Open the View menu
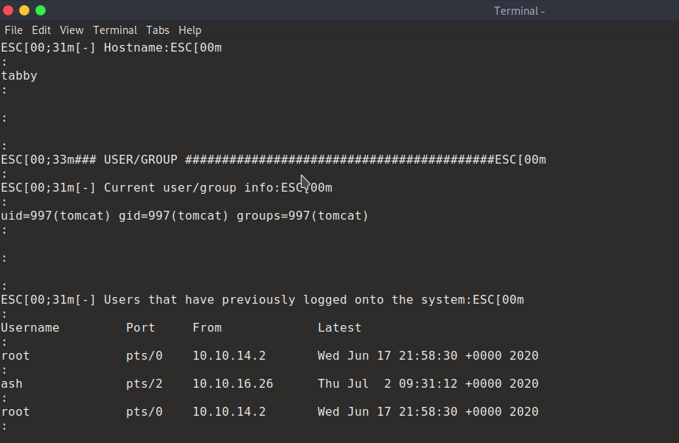This screenshot has width=679, height=443. tap(72, 30)
